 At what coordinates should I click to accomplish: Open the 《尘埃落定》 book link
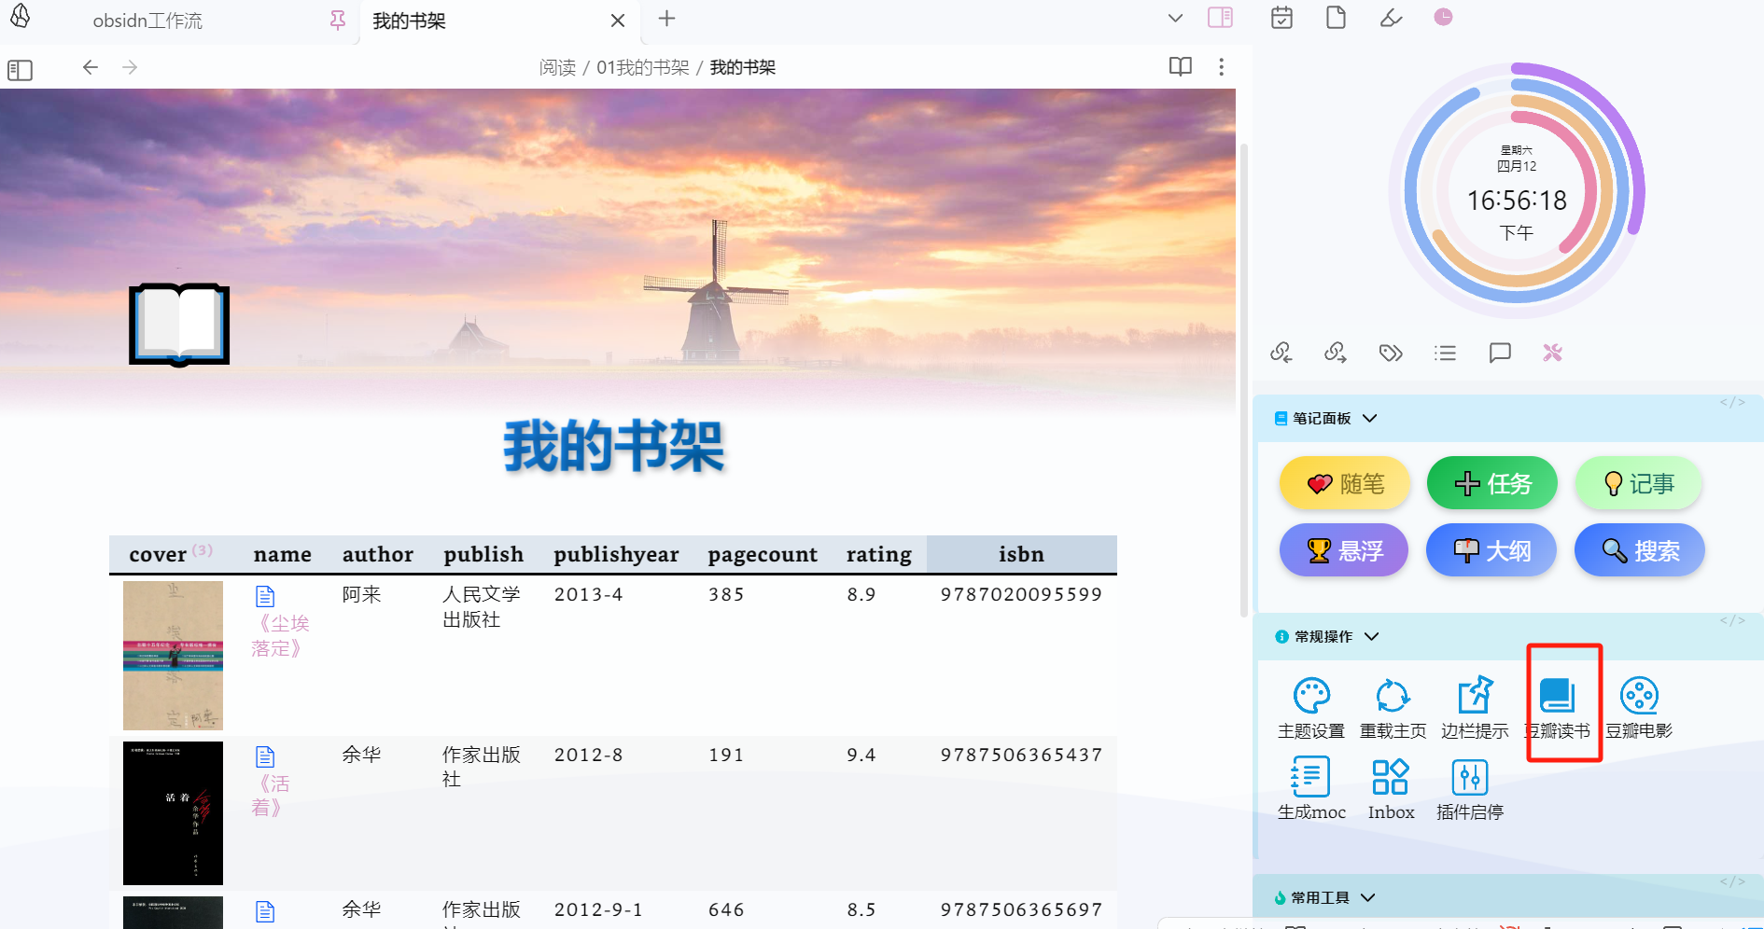pos(279,635)
